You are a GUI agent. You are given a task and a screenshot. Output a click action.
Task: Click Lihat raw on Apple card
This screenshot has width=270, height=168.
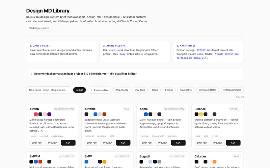147,143
